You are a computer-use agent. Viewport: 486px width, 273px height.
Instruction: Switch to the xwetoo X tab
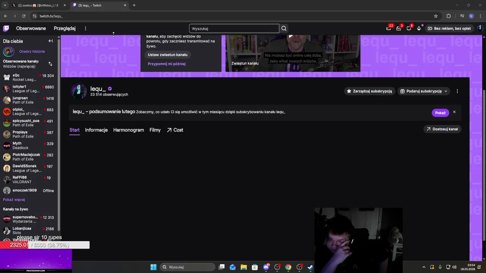tap(38, 5)
